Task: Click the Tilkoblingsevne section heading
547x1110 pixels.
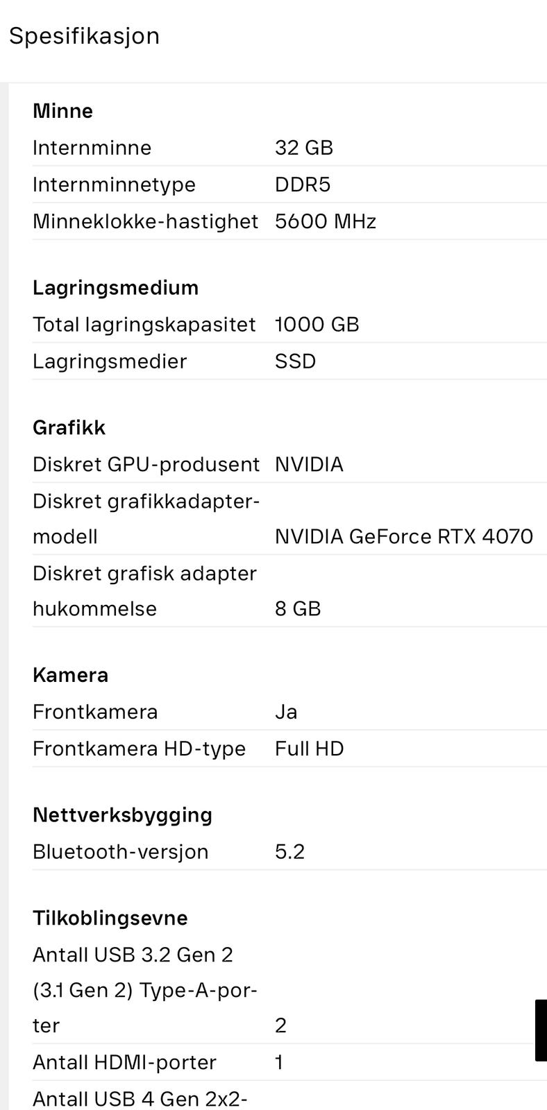Action: click(x=110, y=918)
